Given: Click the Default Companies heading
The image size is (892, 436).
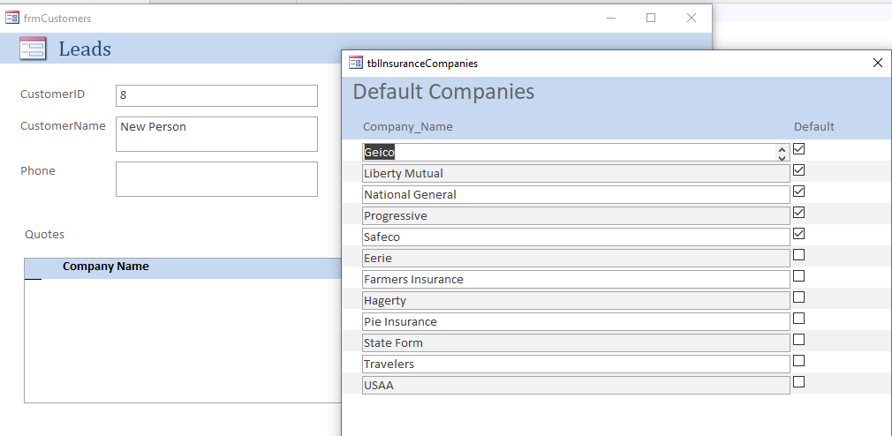Looking at the screenshot, I should pyautogui.click(x=443, y=92).
